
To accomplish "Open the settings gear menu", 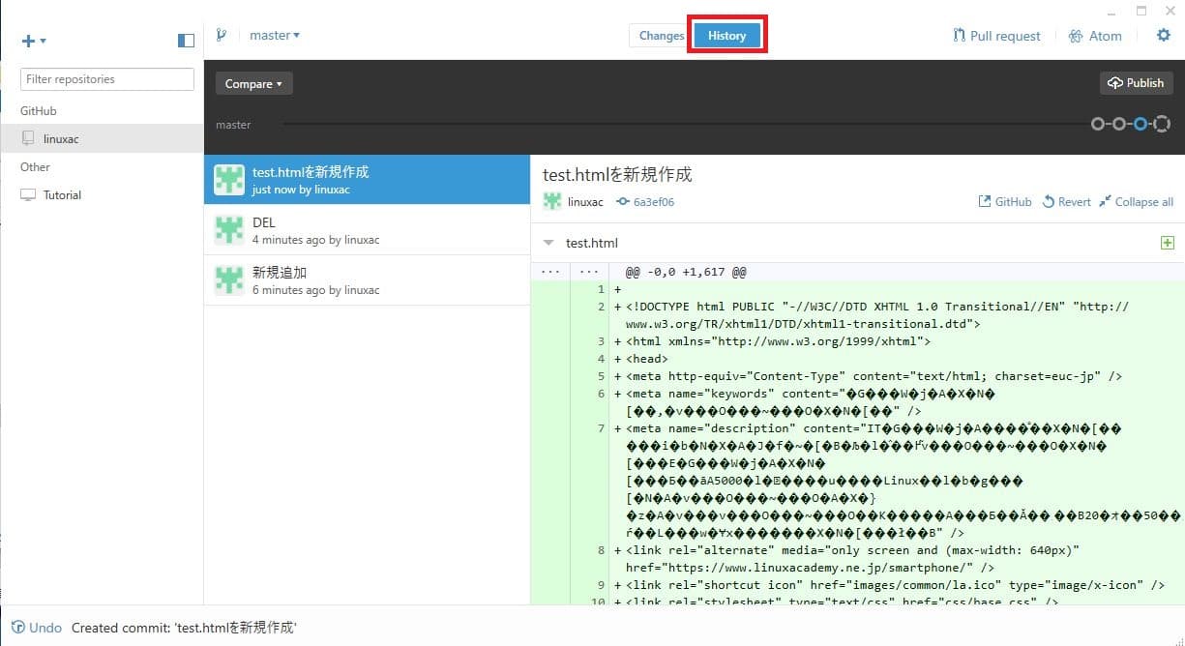I will coord(1164,36).
